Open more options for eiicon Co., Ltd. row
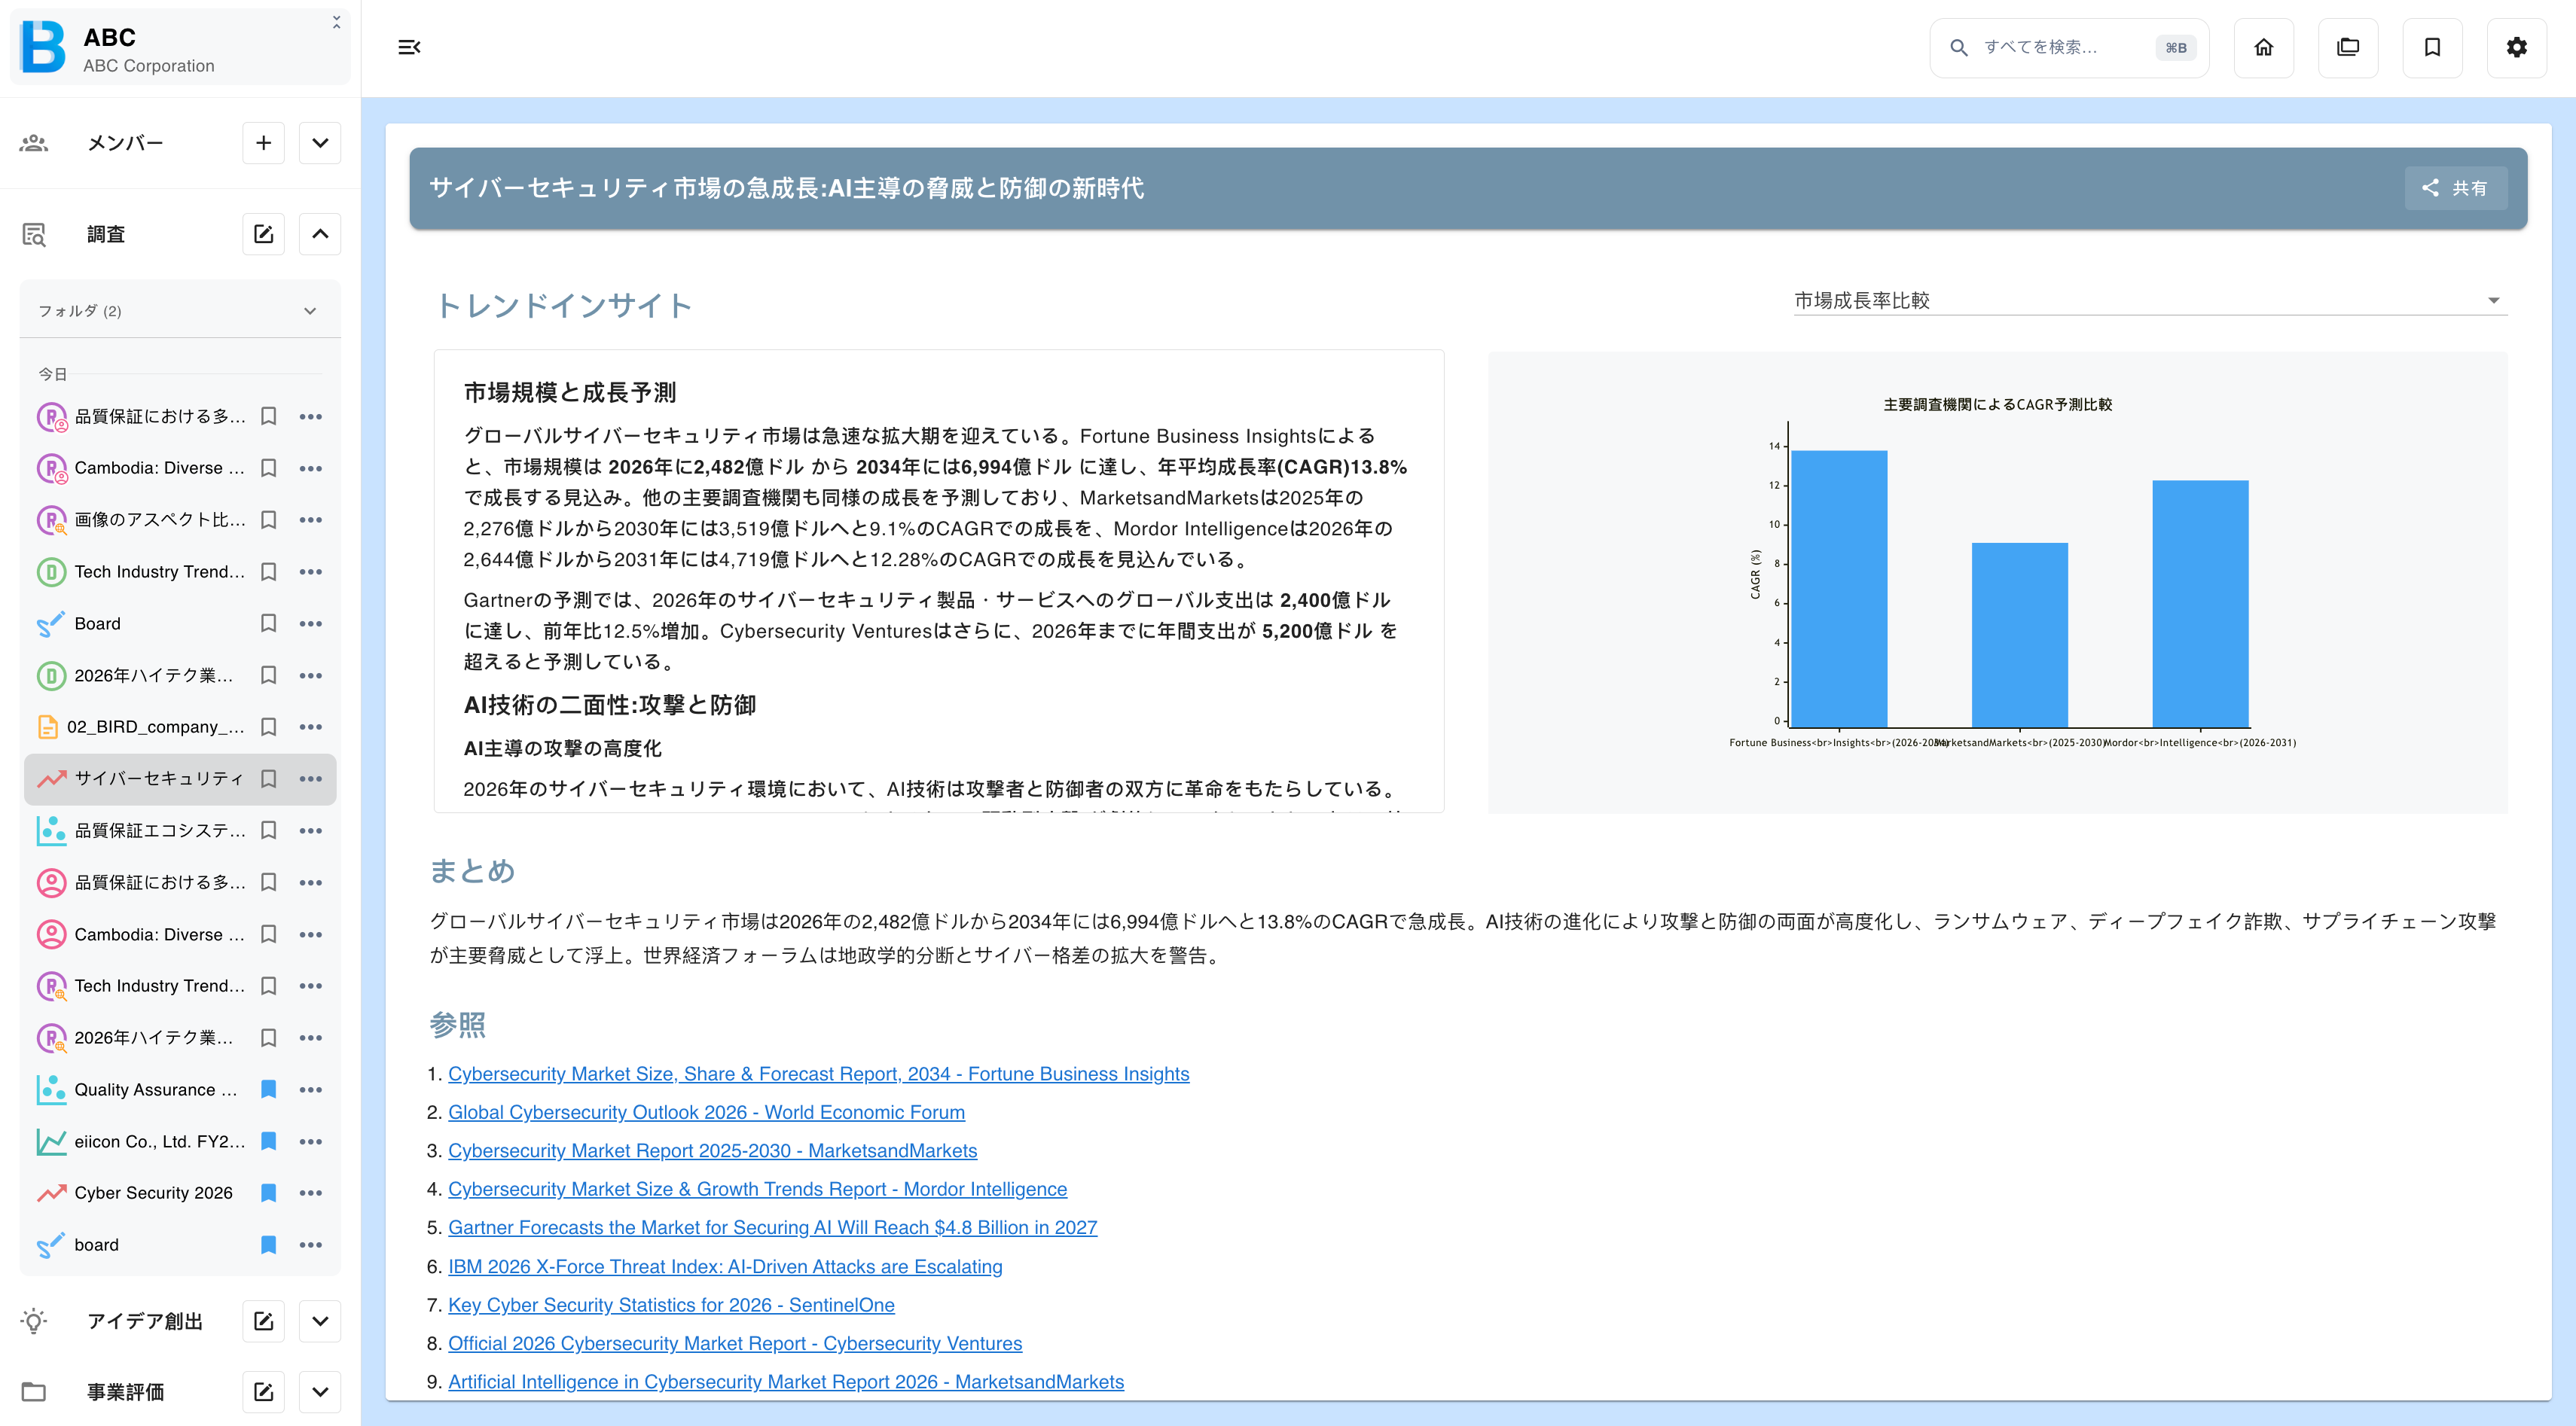Screen dimensions: 2576x1426 (x=311, y=1141)
